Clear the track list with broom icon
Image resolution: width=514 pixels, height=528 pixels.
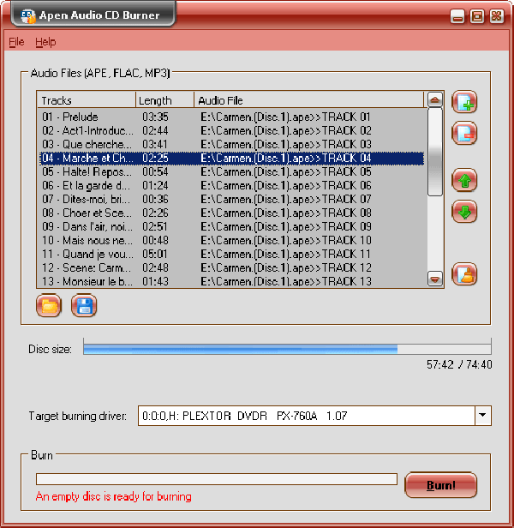click(x=464, y=274)
